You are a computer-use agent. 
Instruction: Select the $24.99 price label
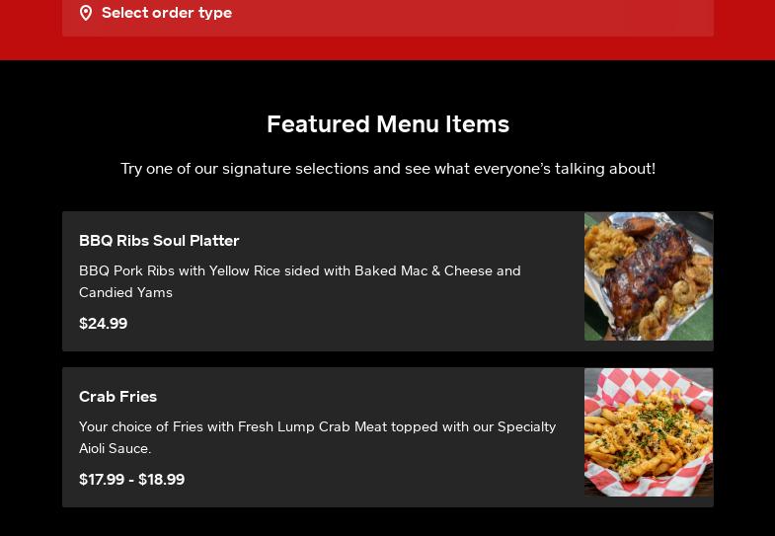(104, 324)
